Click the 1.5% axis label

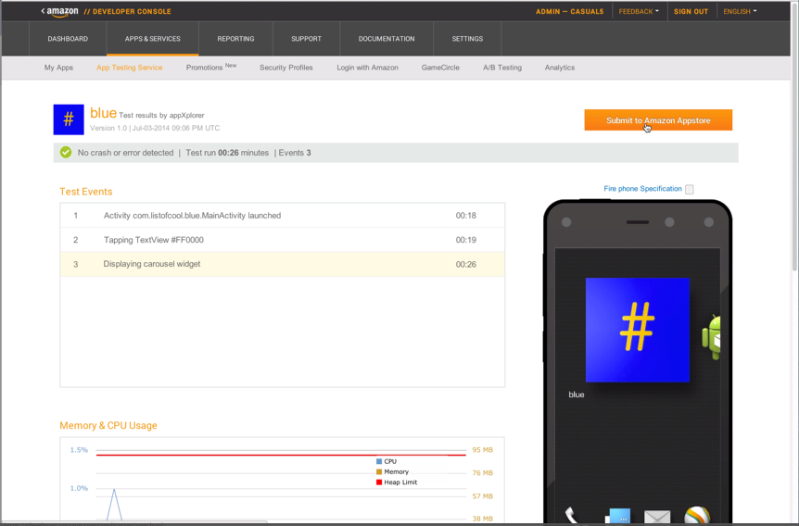[79, 450]
